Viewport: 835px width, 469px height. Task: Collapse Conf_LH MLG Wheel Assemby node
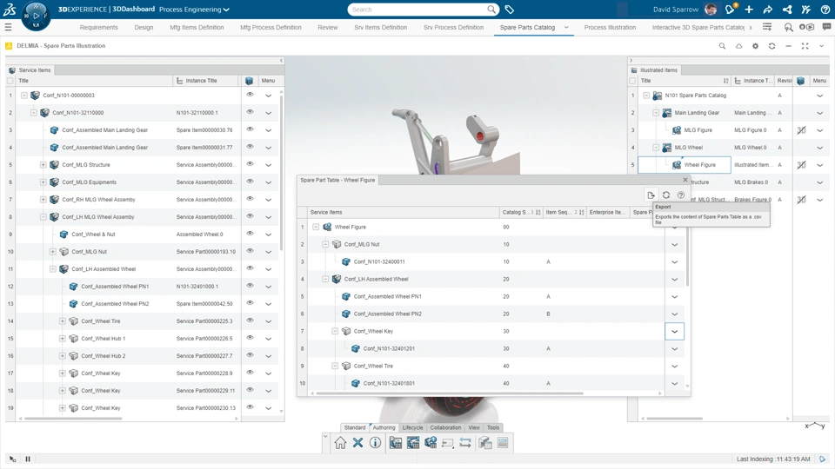[43, 217]
